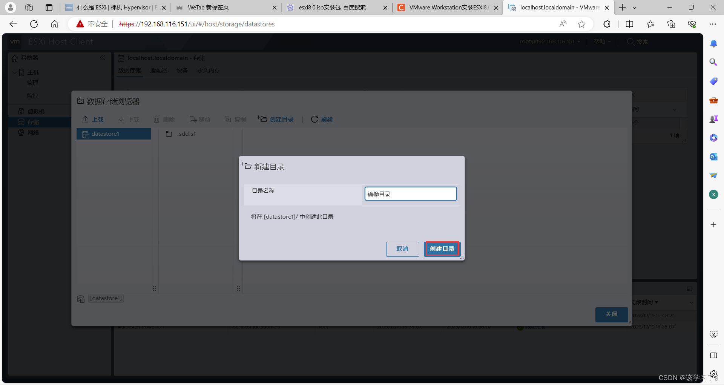Viewport: 724px width, 385px height.
Task: Open tab search dropdown arrow
Action: pyautogui.click(x=635, y=8)
